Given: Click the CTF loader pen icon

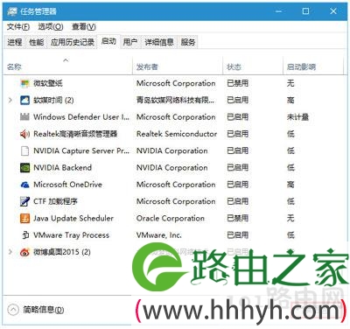Looking at the screenshot, I should (25, 201).
